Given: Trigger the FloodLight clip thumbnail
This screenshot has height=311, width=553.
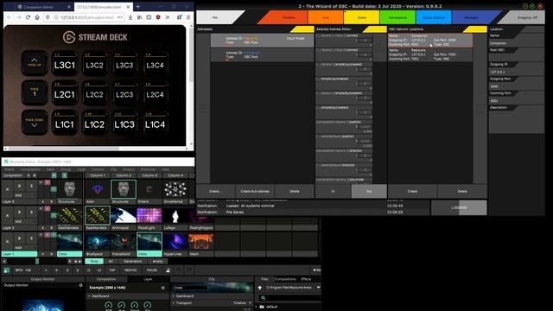Looking at the screenshot, I should (x=149, y=215).
